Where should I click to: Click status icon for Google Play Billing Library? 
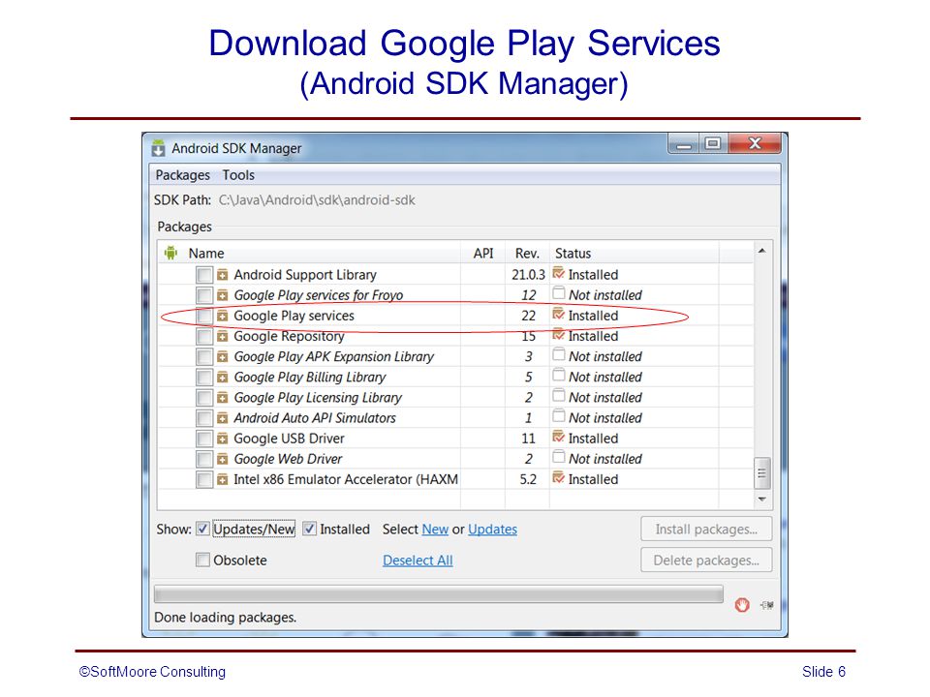coord(558,376)
